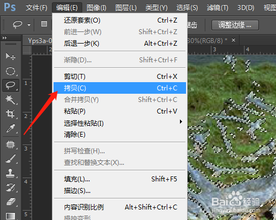Select the Eraser tool
Image resolution: width=276 pixels, height=220 pixels.
point(10,202)
